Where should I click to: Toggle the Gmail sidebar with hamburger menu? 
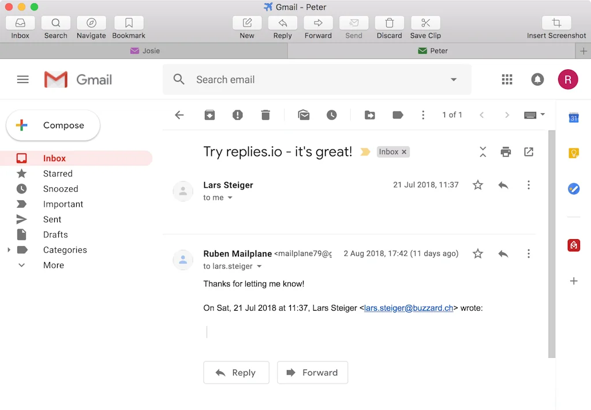click(23, 79)
